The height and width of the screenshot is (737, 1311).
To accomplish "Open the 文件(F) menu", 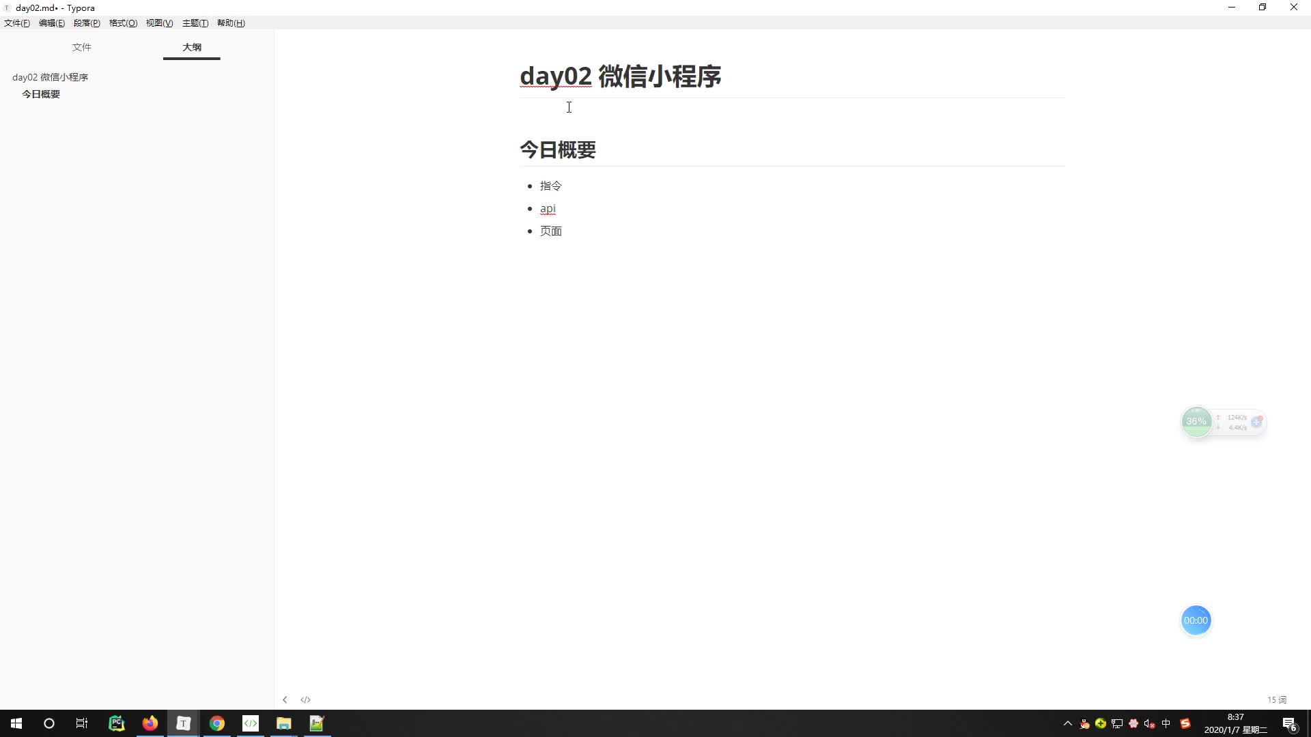I will (17, 23).
